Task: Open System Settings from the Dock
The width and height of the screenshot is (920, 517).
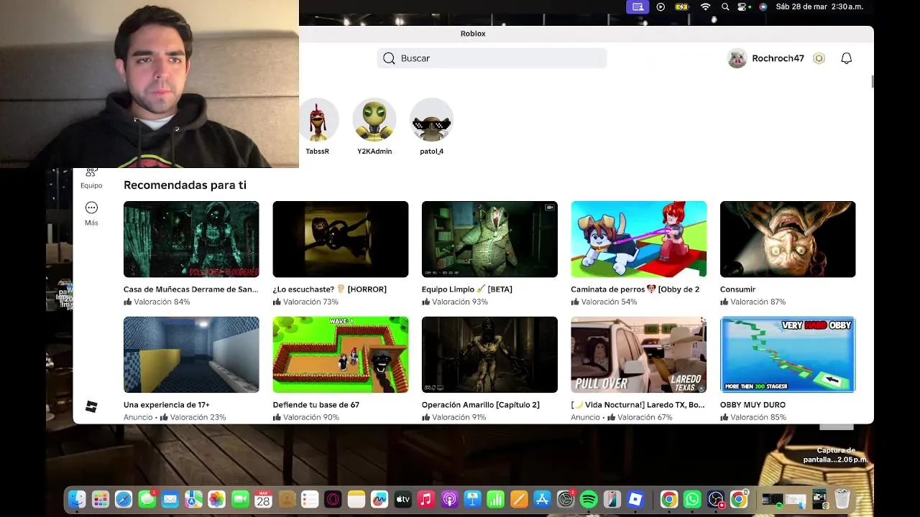Action: (x=566, y=499)
